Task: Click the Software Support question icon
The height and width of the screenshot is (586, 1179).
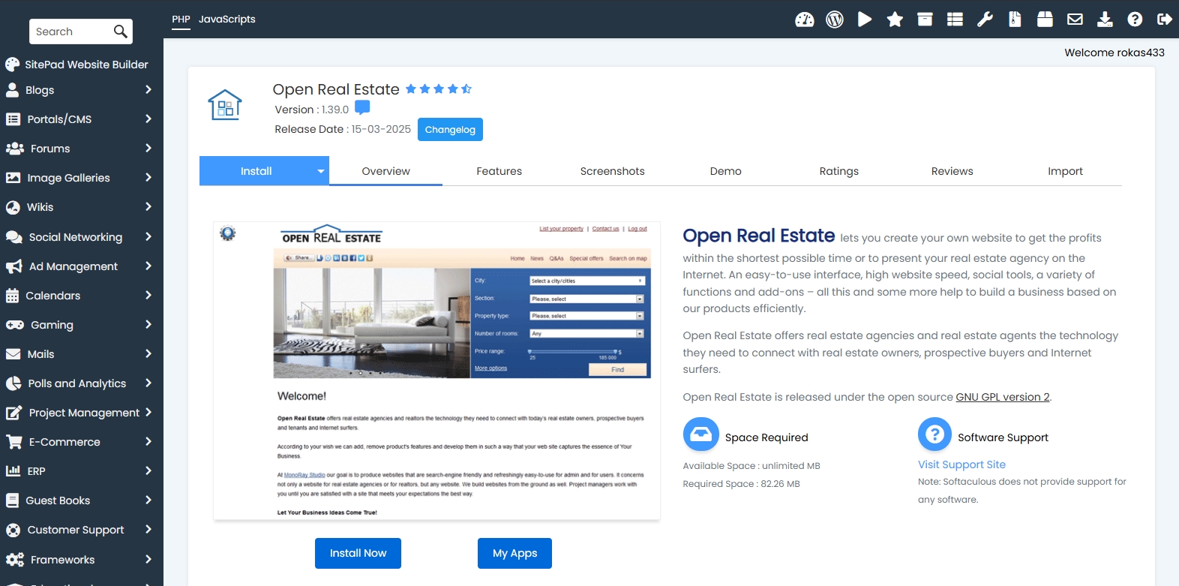Action: [x=934, y=434]
